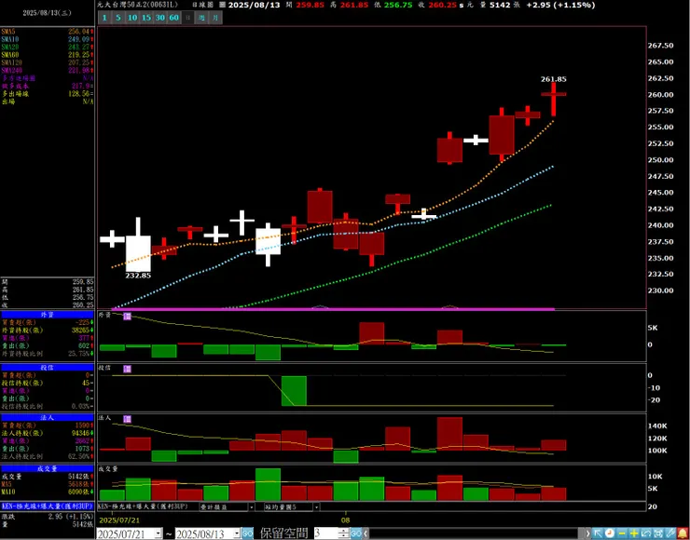
Task: Click the 外資 blue header
Action: tap(47, 315)
